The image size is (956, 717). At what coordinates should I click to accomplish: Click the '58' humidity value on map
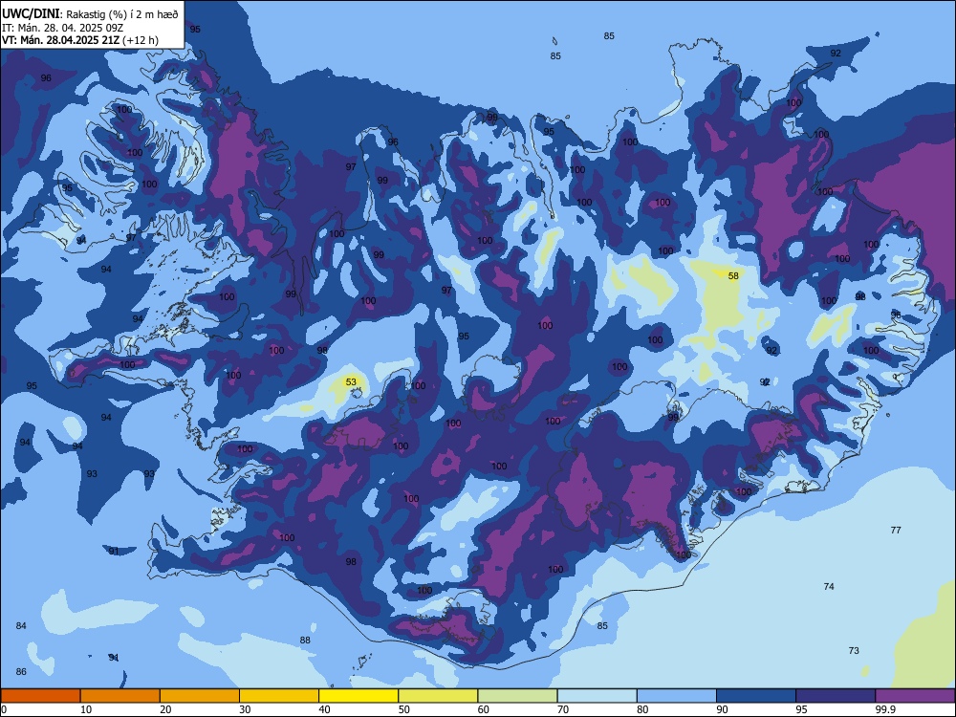[x=733, y=276]
